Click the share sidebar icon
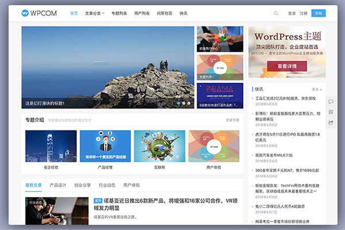The image size is (345, 230). pyautogui.click(x=331, y=122)
